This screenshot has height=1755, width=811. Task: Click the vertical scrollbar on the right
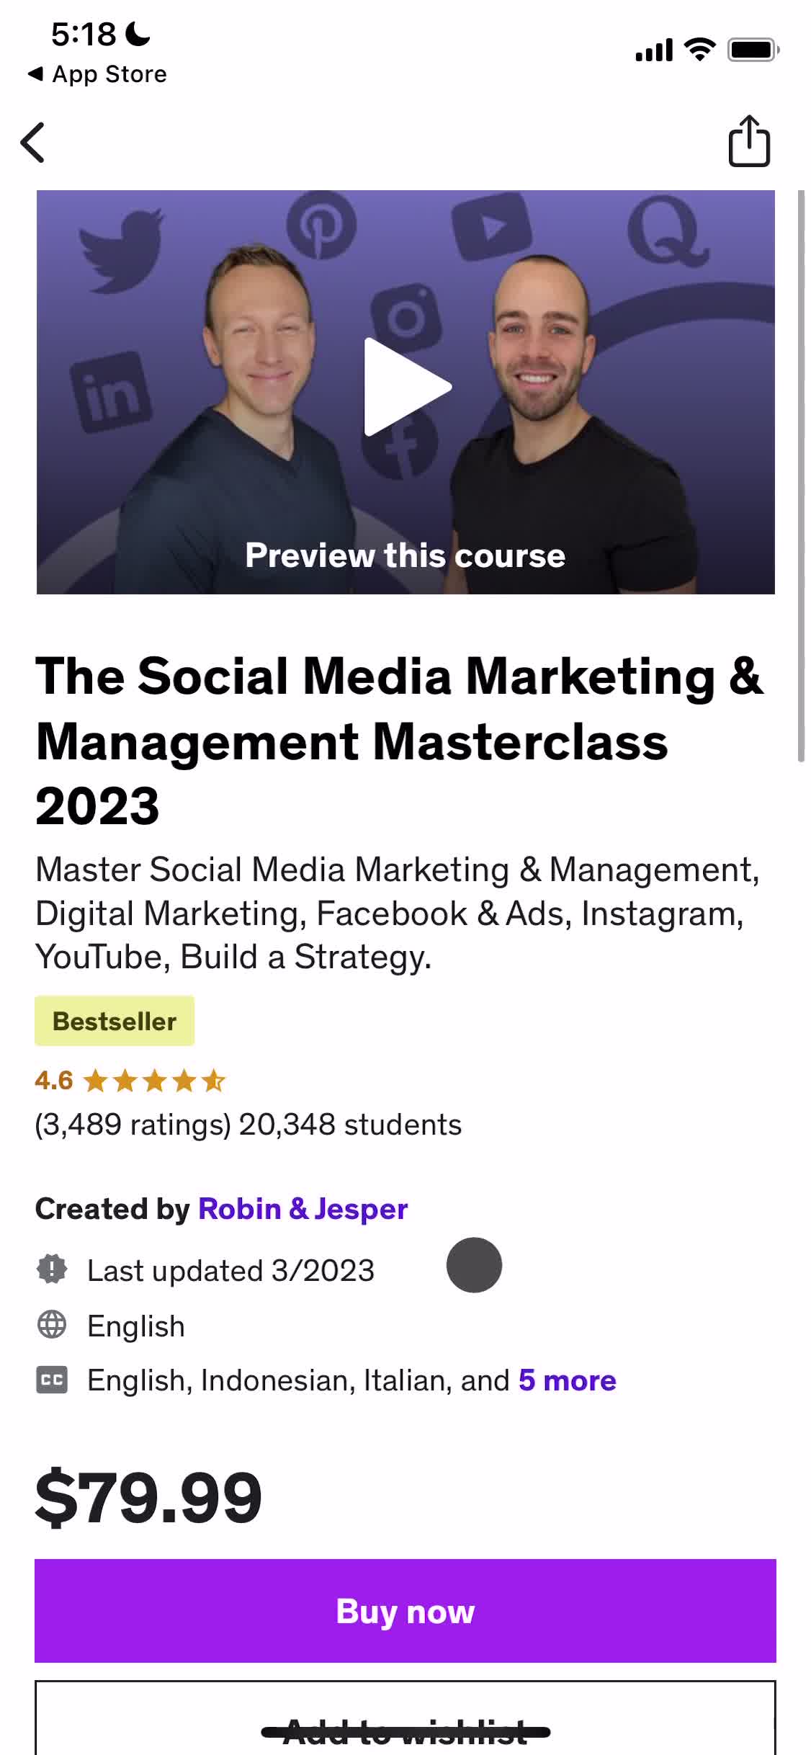800,475
